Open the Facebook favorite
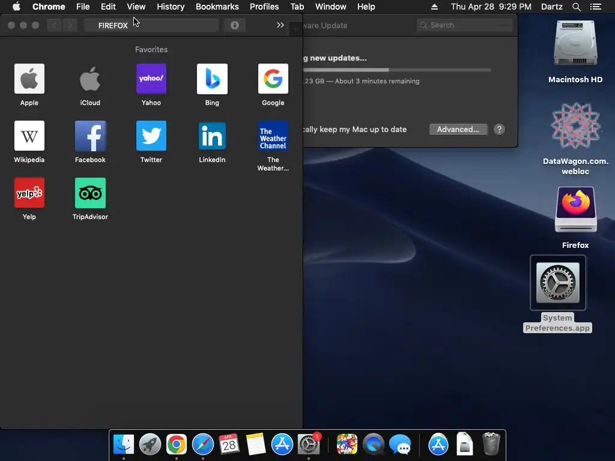The width and height of the screenshot is (615, 461). pyautogui.click(x=90, y=136)
